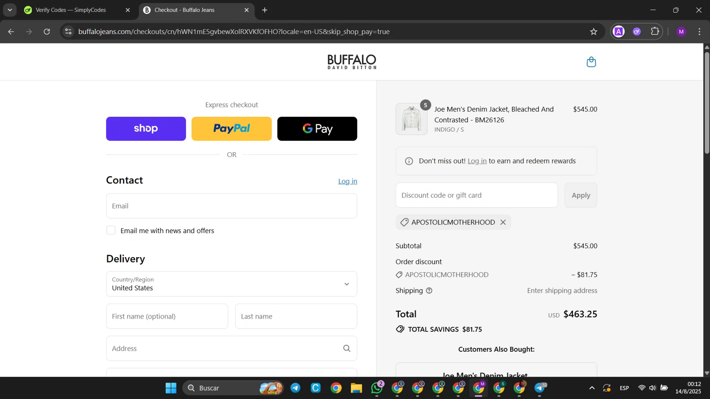Click the denim jacket product thumbnail
Viewport: 710px width, 399px height.
[x=411, y=119]
